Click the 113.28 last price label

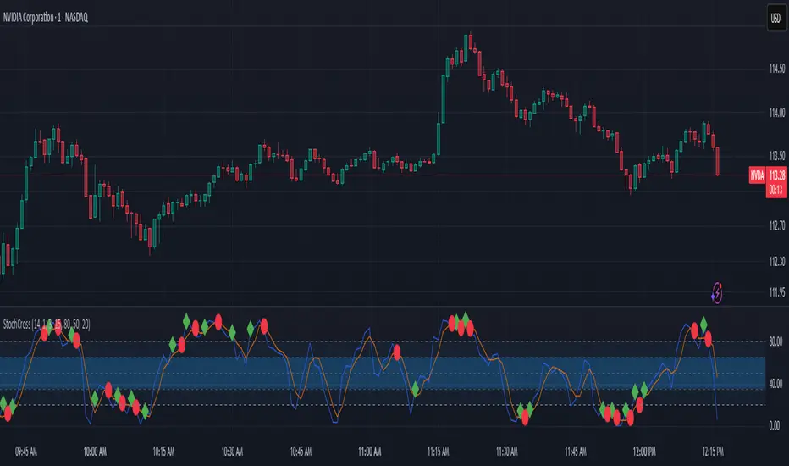point(777,175)
